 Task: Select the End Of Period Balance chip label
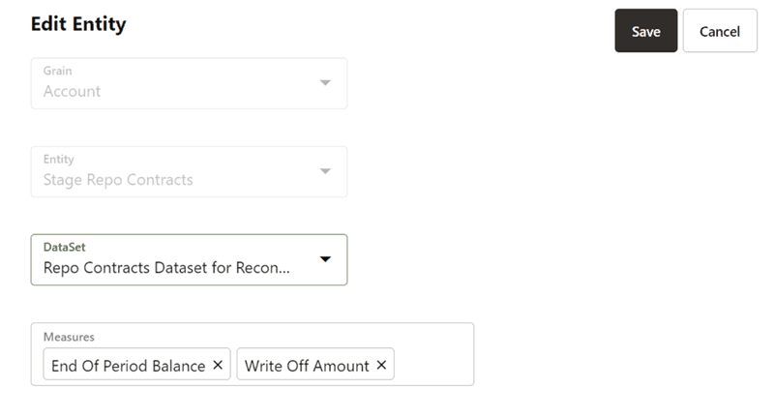(128, 366)
